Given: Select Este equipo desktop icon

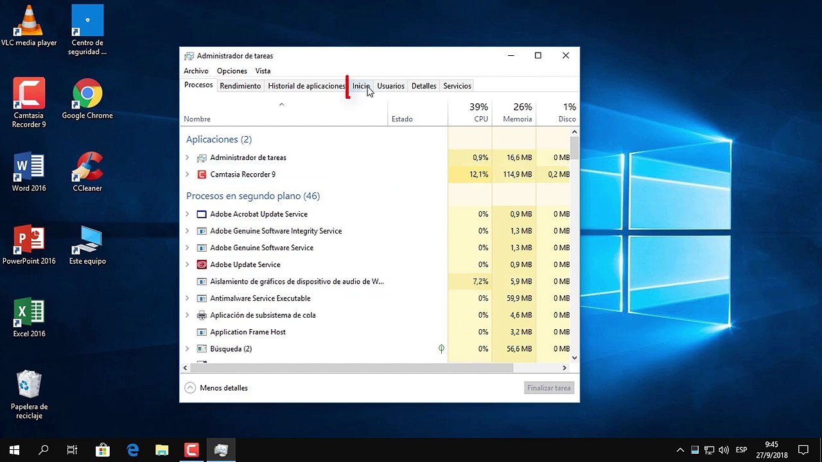Looking at the screenshot, I should [87, 244].
